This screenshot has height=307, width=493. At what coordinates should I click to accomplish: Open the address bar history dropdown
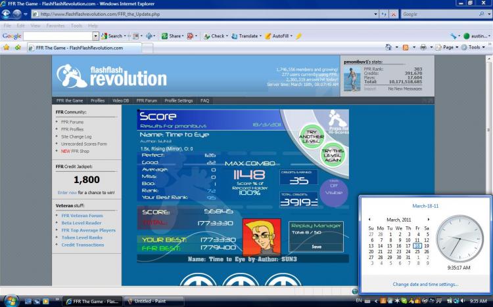(x=375, y=14)
